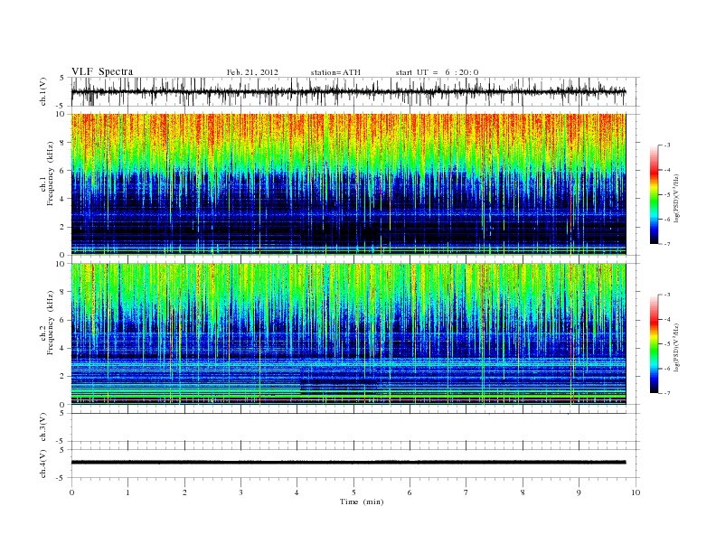Screen dimensions: 716x553
Task: Click the "-3" value on ch.1 colorbar
Action: [x=666, y=145]
